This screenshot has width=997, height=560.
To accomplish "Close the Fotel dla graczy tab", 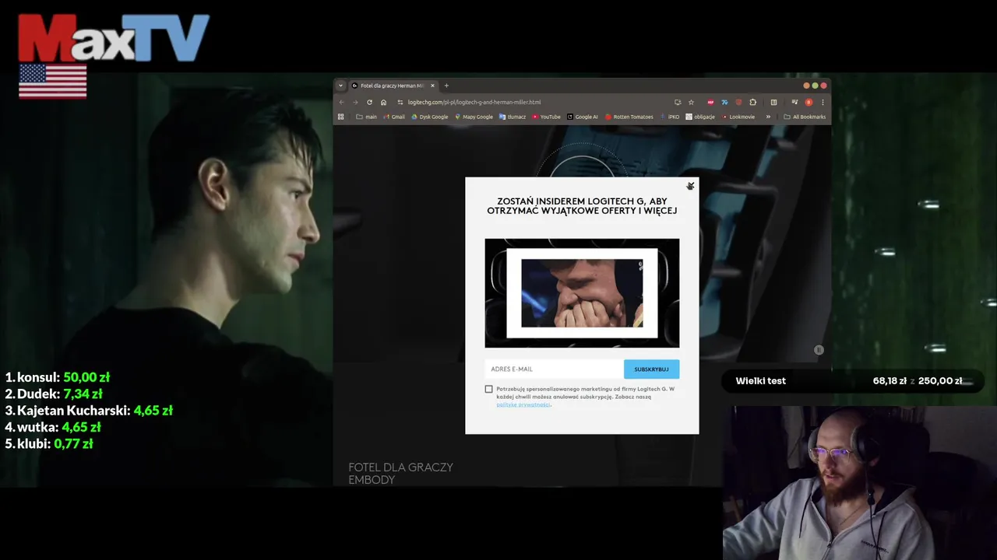I will [432, 86].
